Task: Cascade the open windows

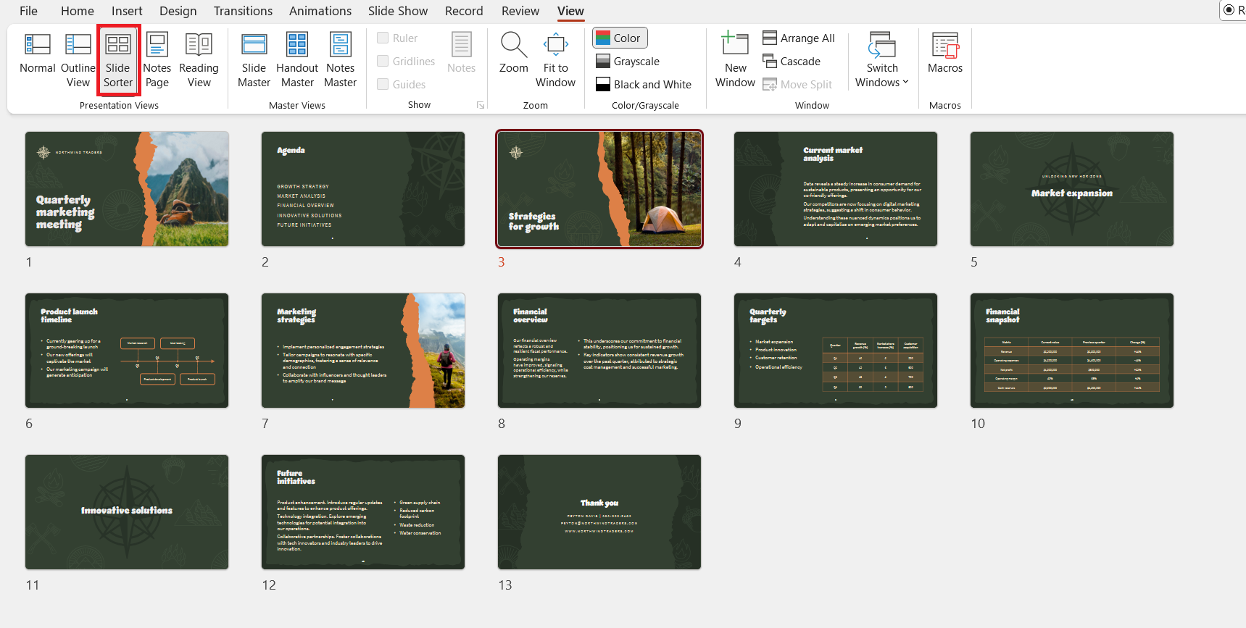Action: click(x=792, y=62)
